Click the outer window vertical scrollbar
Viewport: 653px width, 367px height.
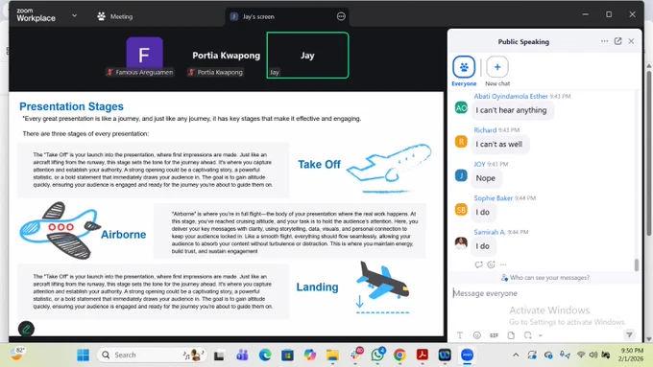tap(649, 153)
